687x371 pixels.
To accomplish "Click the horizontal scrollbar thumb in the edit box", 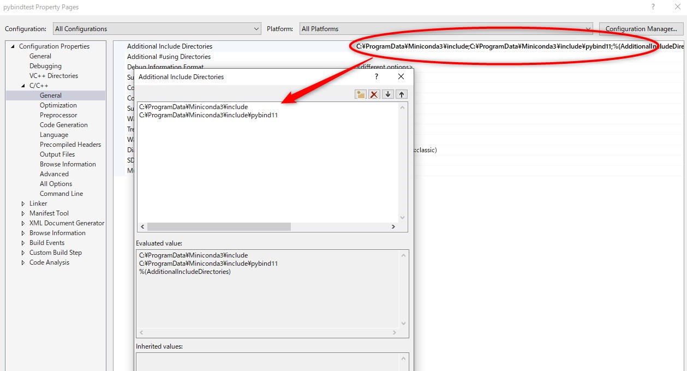I will (219, 226).
